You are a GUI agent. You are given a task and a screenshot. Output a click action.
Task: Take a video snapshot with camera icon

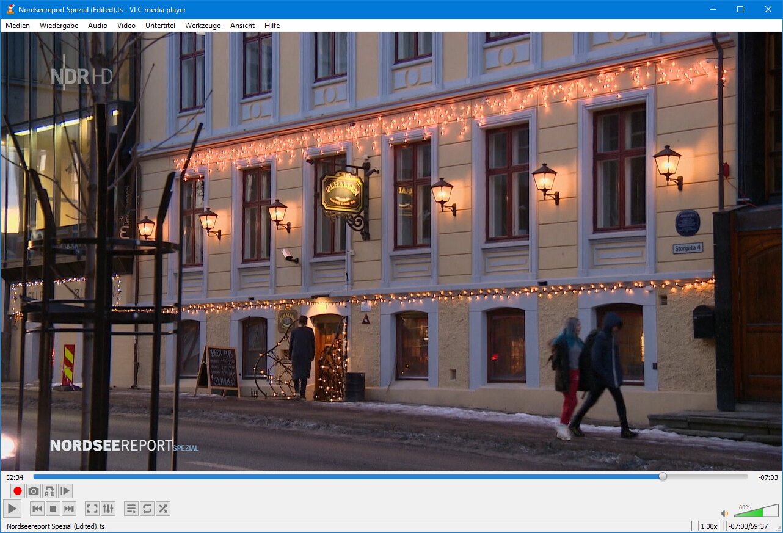(34, 491)
